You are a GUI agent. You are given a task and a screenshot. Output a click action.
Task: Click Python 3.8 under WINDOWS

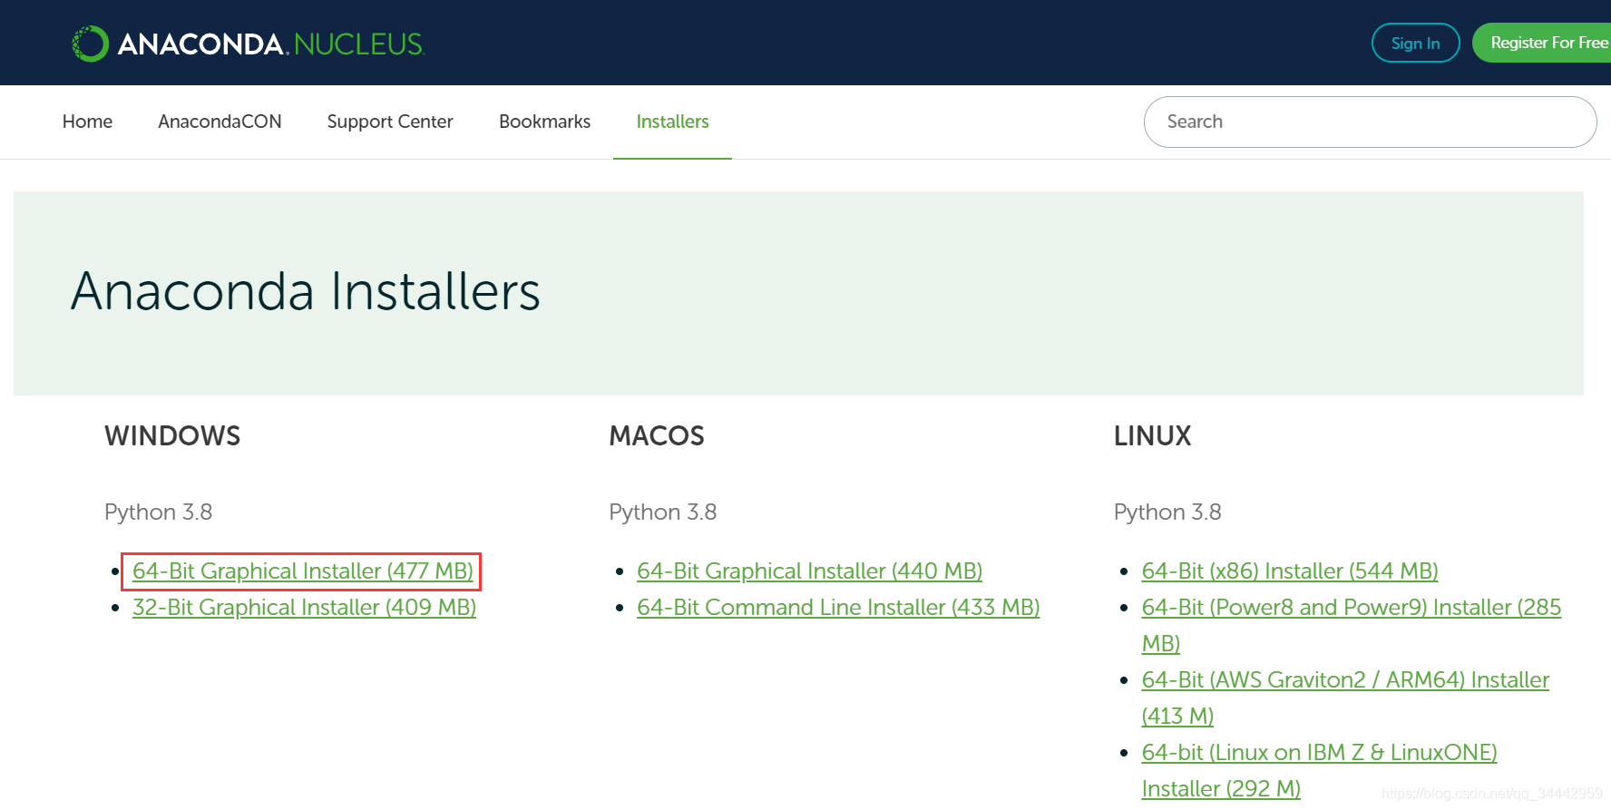tap(158, 512)
